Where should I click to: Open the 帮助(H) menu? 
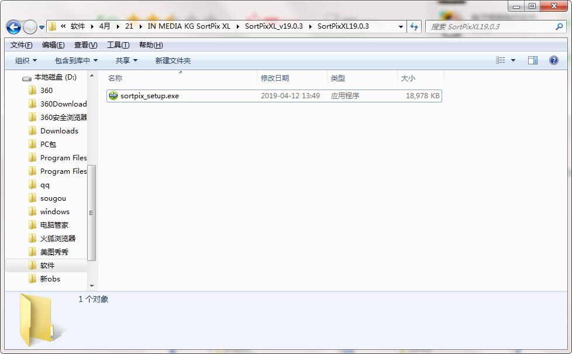[x=151, y=45]
